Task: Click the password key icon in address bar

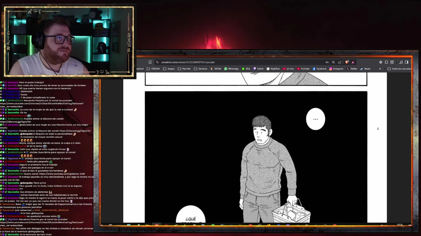Action: coord(327,62)
